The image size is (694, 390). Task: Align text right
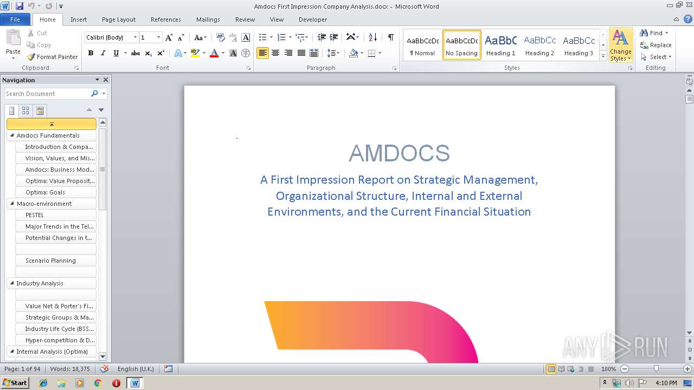pyautogui.click(x=288, y=53)
